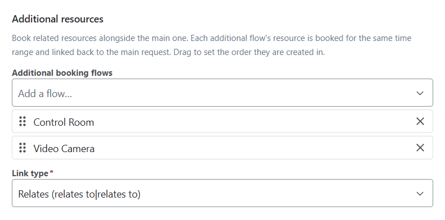Click the red required asterisk
This screenshot has height=220, width=445.
pos(51,172)
